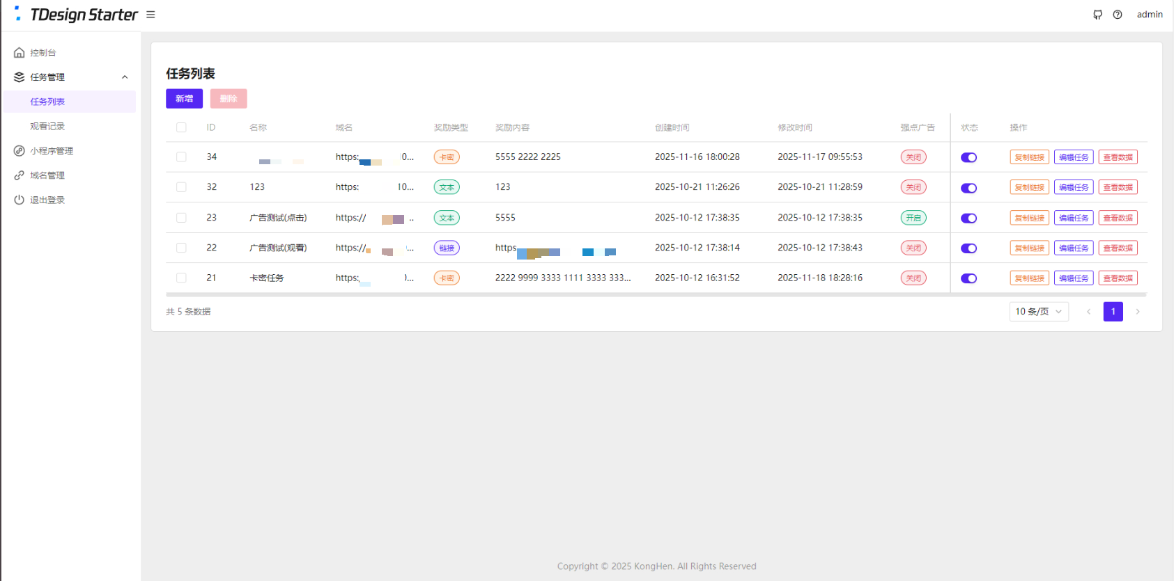The height and width of the screenshot is (581, 1174).
Task: Click the 新增 button
Action: pyautogui.click(x=184, y=99)
